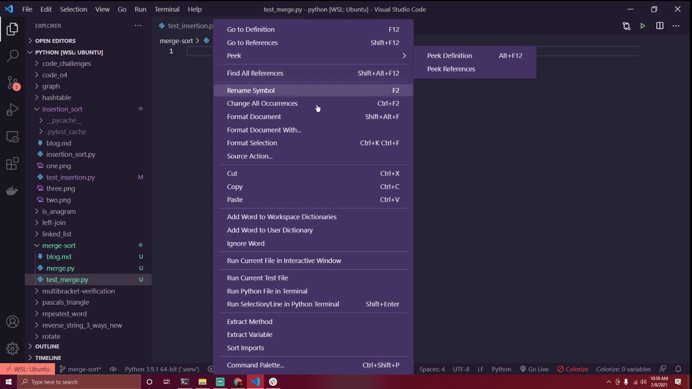The width and height of the screenshot is (692, 389).
Task: Click the VS Code taskbar icon
Action: point(255,382)
